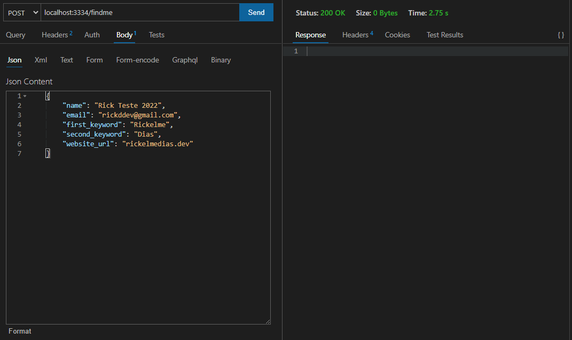Click the "rickelmedias.dev" value

[x=158, y=144]
